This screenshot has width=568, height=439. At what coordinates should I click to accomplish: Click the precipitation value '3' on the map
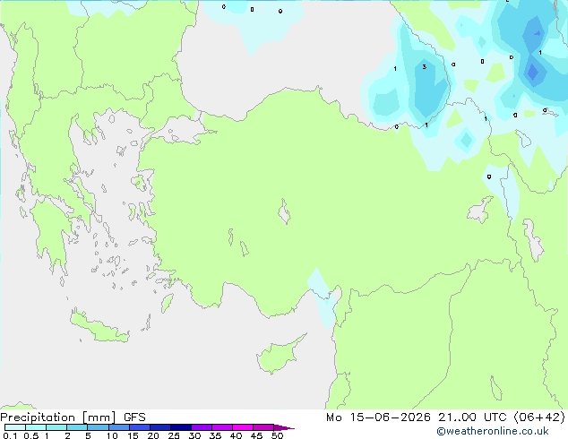pyautogui.click(x=424, y=66)
